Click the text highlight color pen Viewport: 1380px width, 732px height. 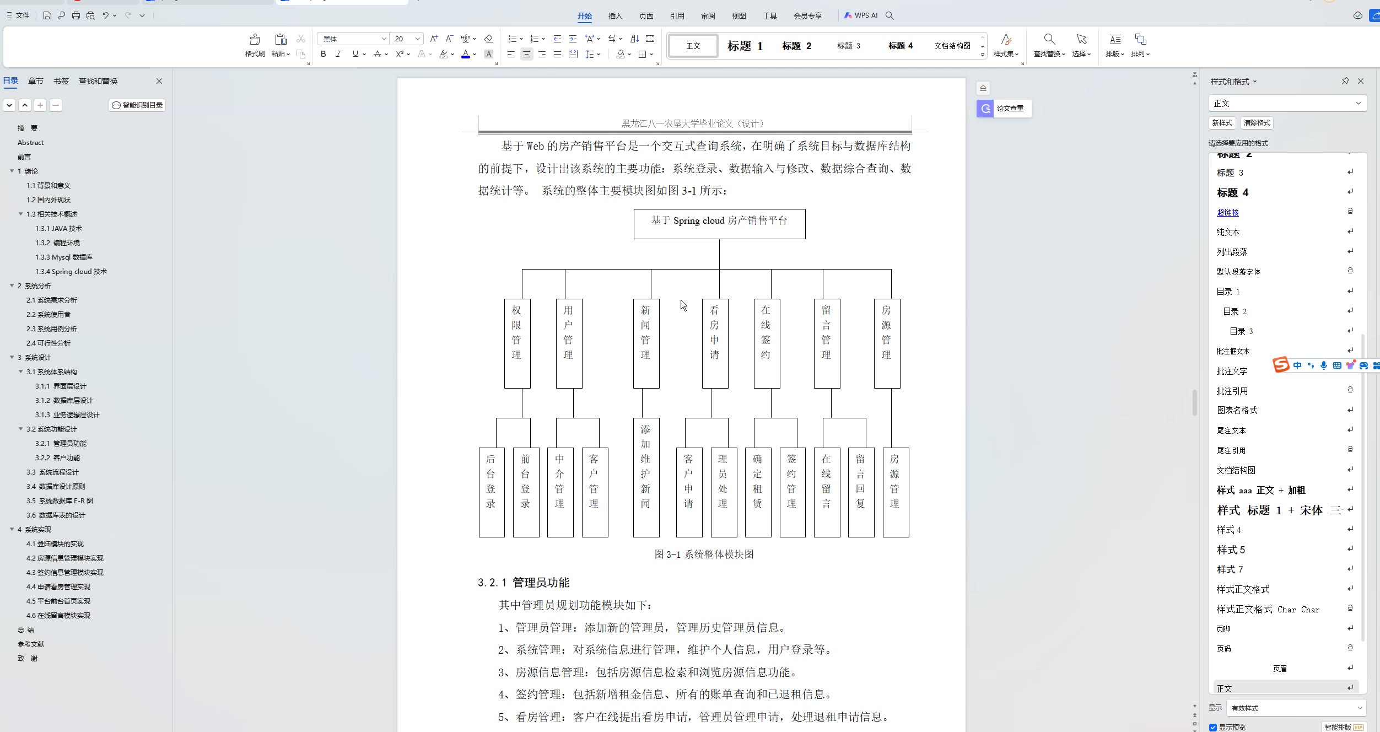click(444, 54)
